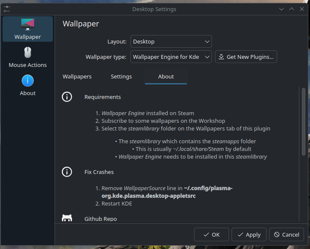Click the Fix Crashes info icon
Image resolution: width=310 pixels, height=249 pixels.
coord(67,172)
